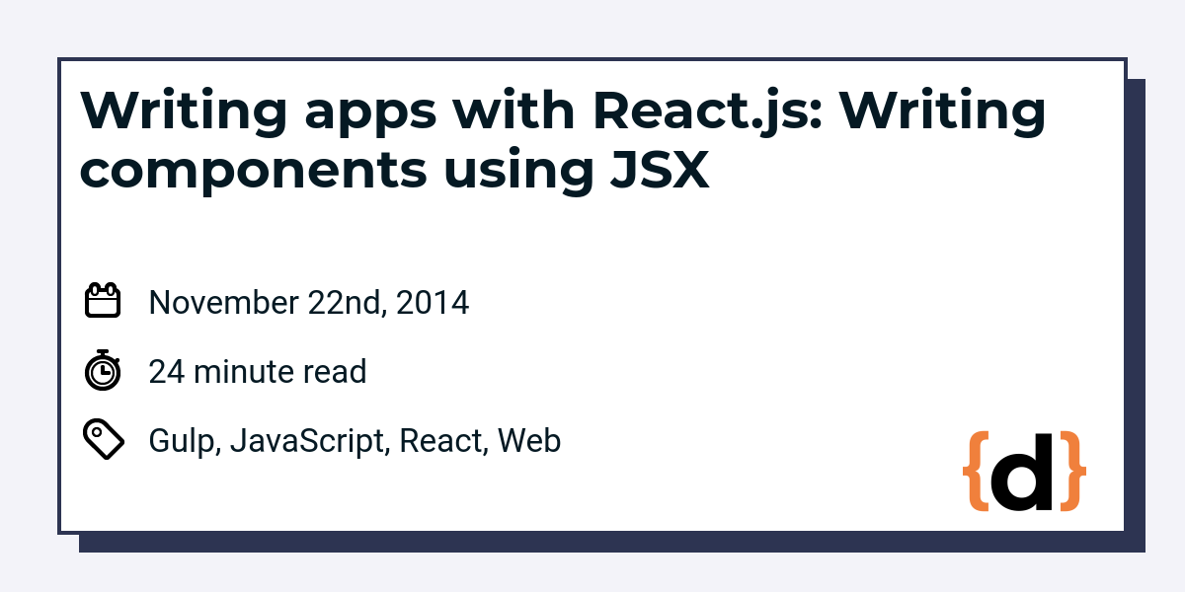The image size is (1185, 592).
Task: Click the date 'November 22nd, 2014'
Action: (x=308, y=302)
